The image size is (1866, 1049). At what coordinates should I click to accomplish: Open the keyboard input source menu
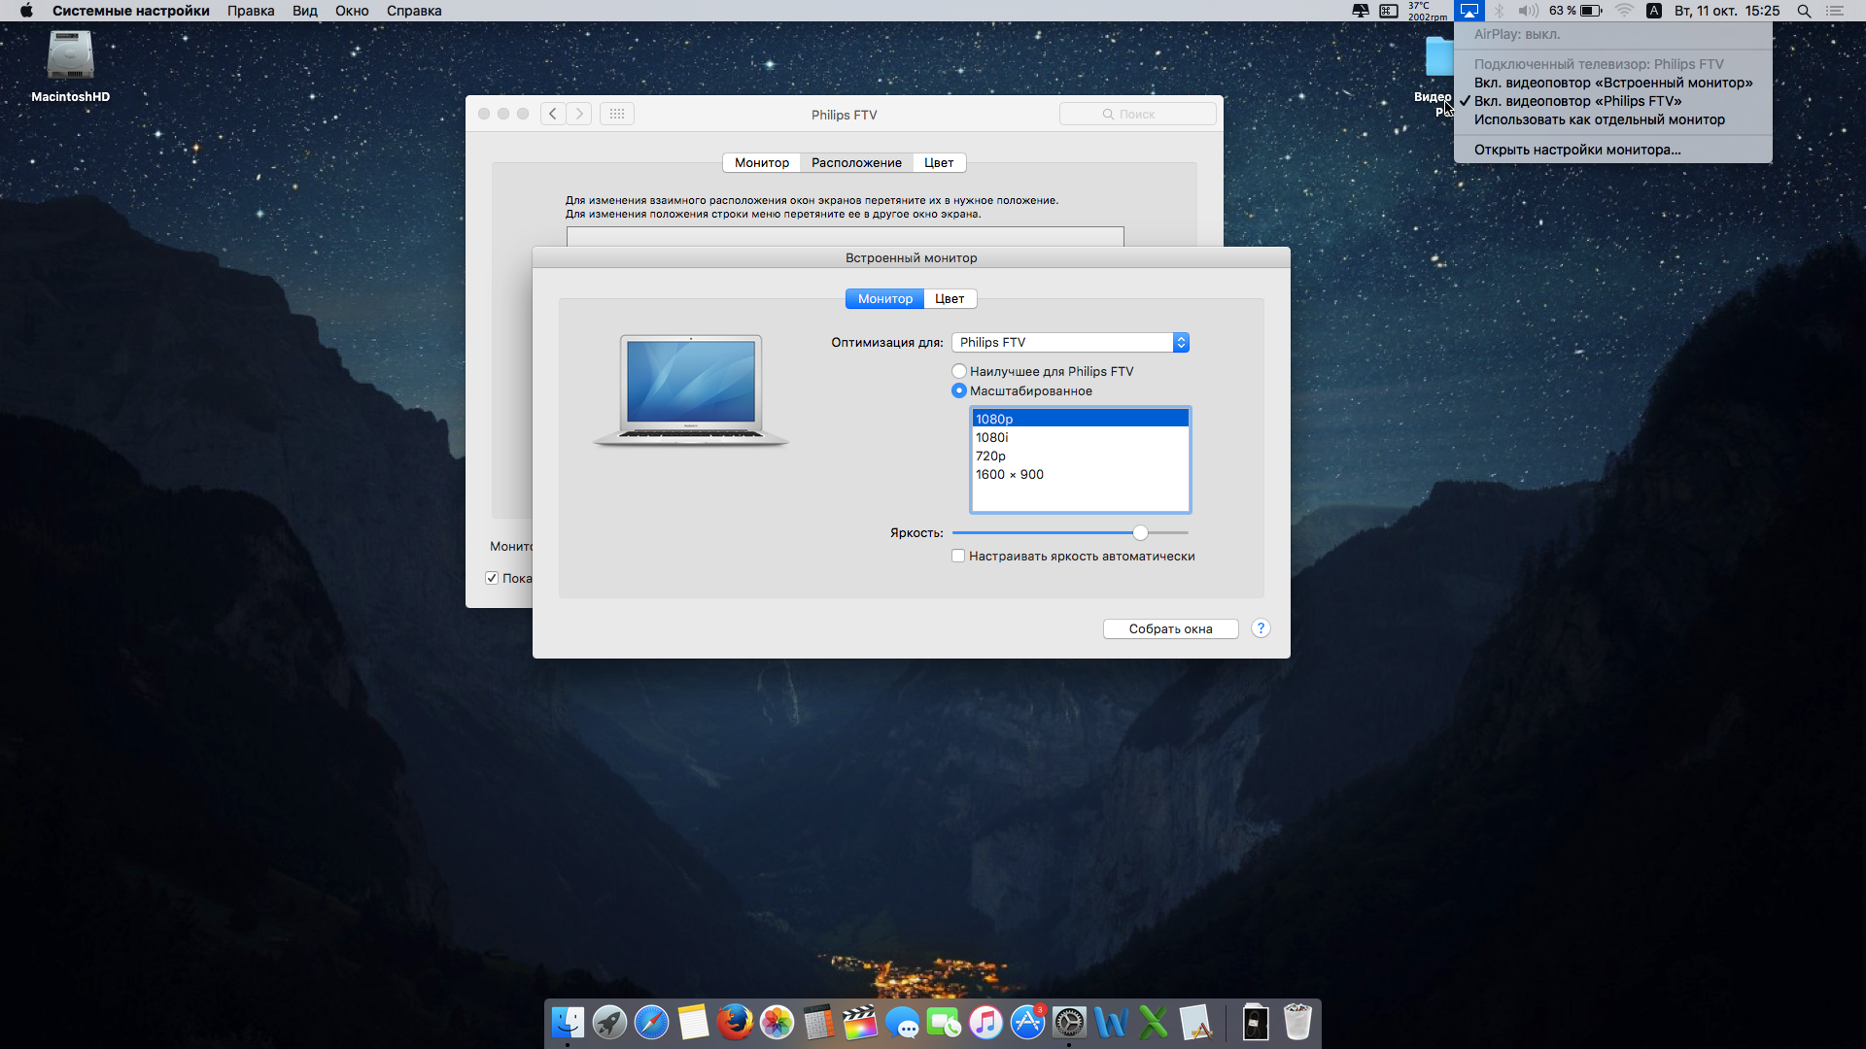(1654, 11)
